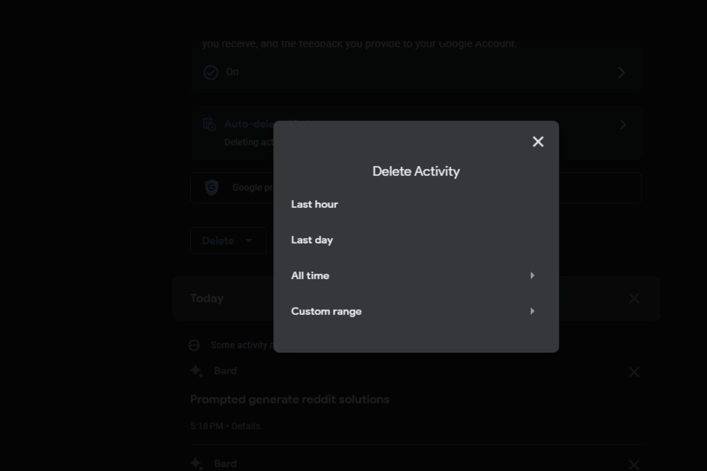The height and width of the screenshot is (471, 707).
Task: Open the activity On status chevron
Action: [622, 72]
